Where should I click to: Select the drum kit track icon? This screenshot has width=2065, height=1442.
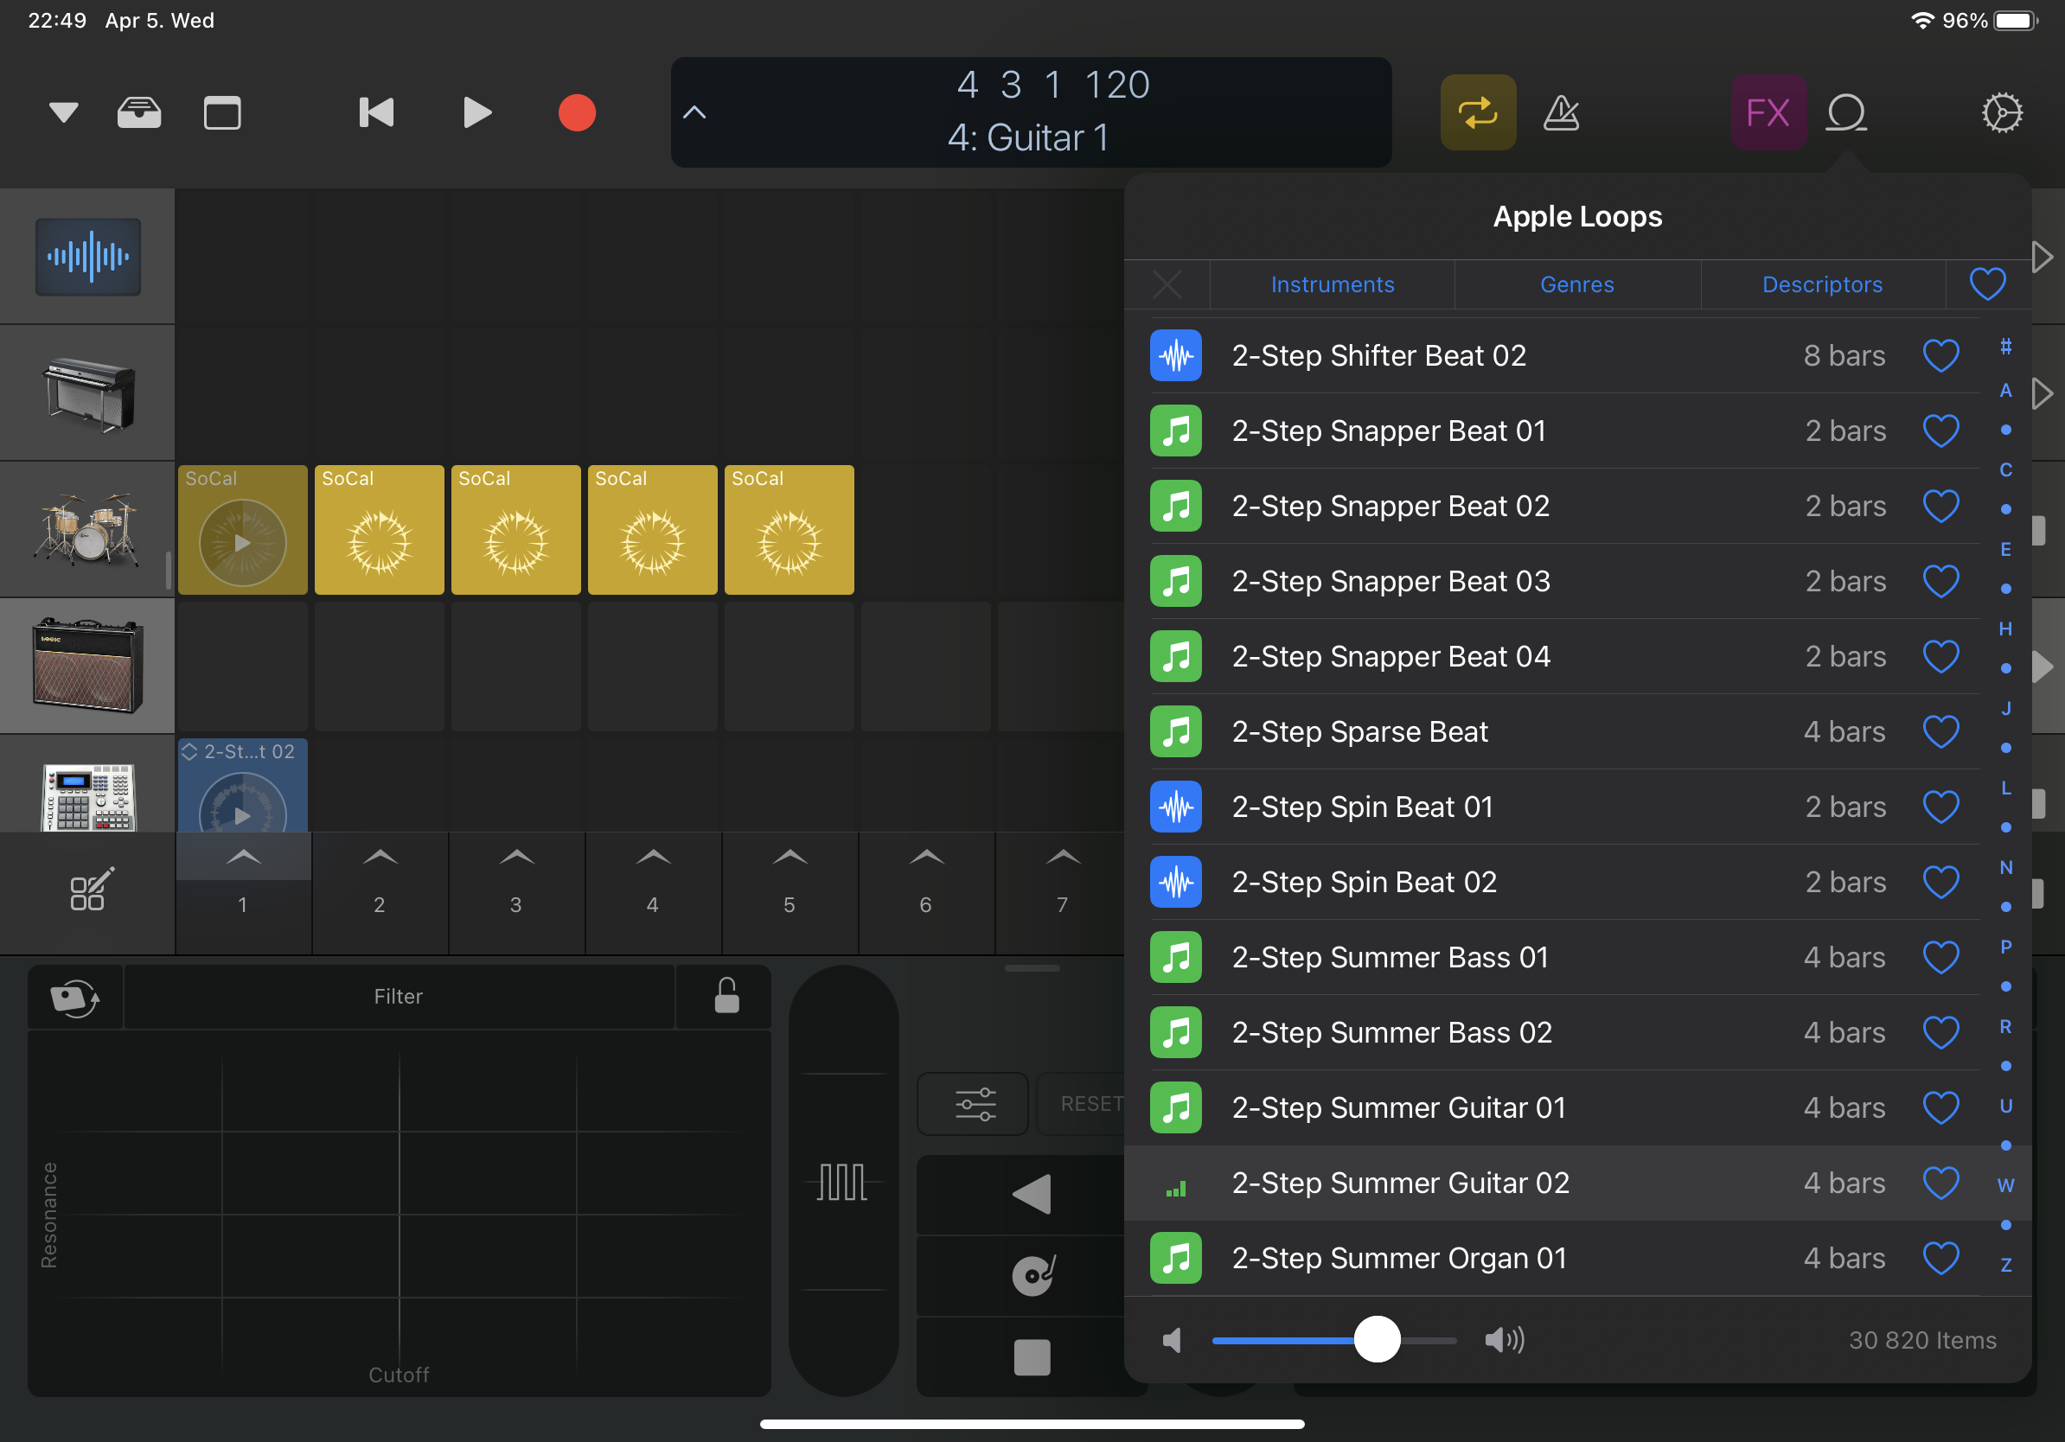click(x=87, y=530)
